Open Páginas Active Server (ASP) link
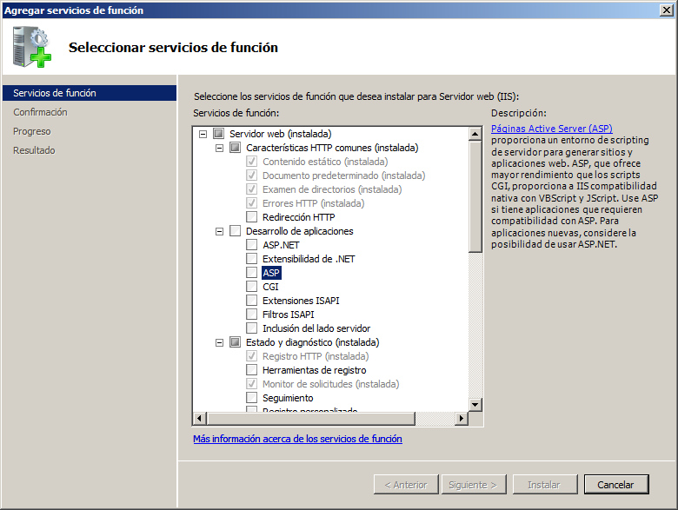Viewport: 678px width, 510px height. click(551, 129)
